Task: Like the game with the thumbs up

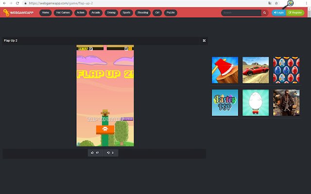Action: point(95,153)
